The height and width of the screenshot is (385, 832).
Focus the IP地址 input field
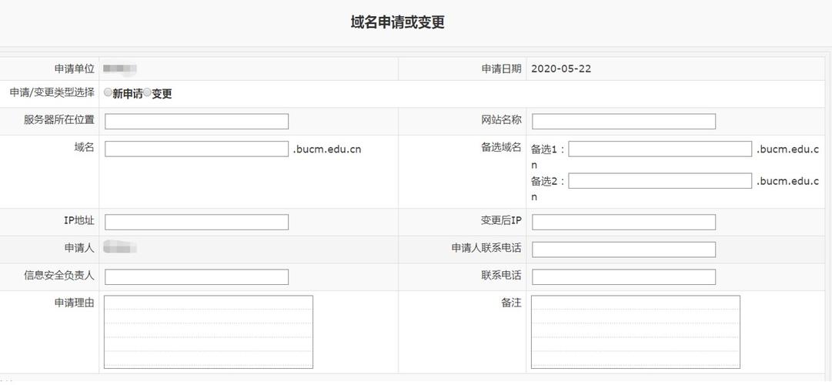(x=196, y=222)
